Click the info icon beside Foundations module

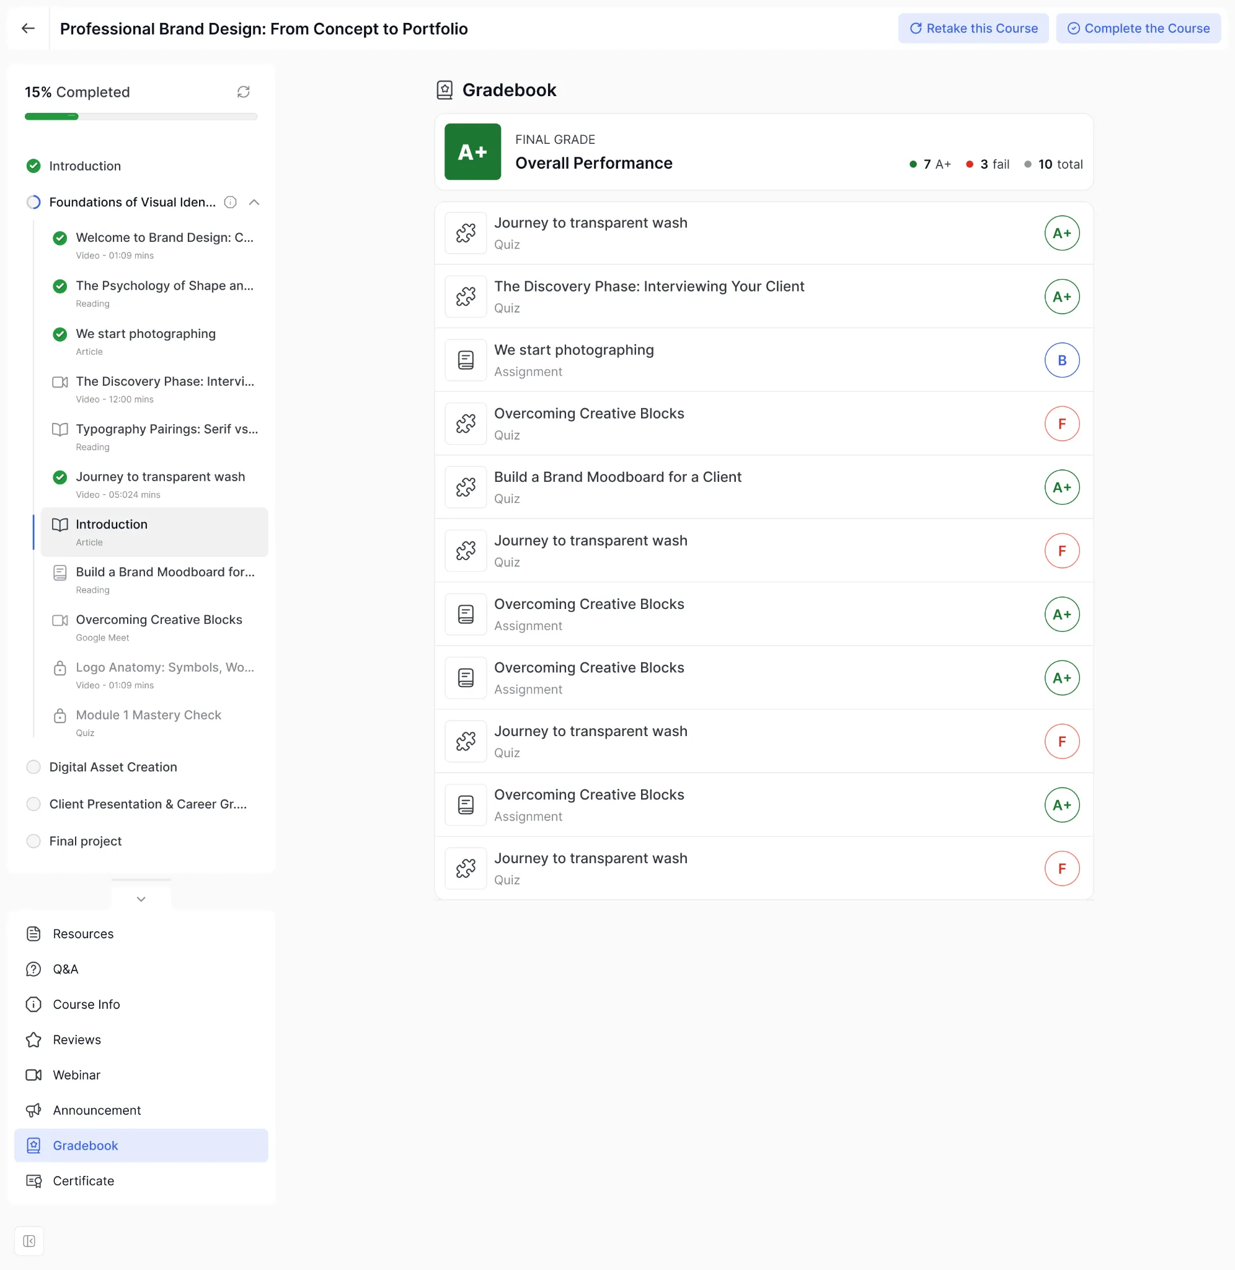[230, 202]
